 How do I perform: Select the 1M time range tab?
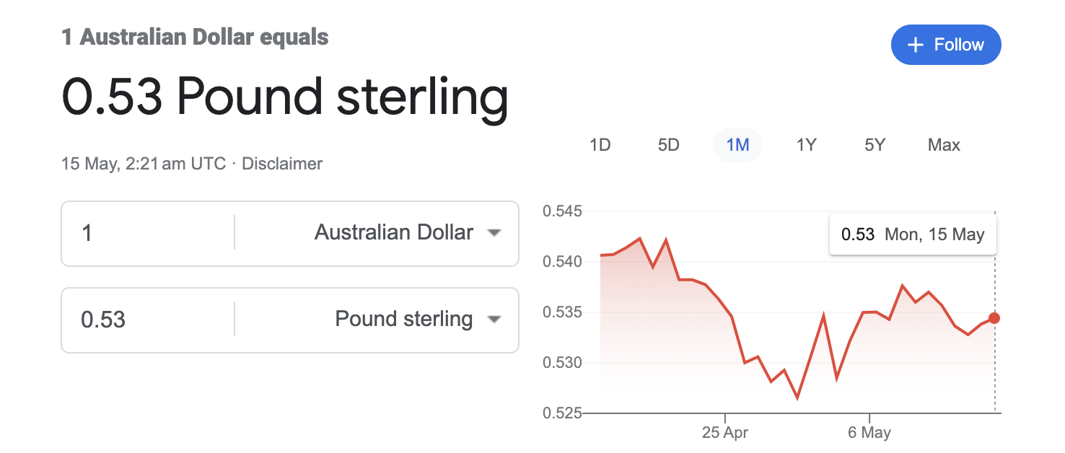tap(737, 145)
